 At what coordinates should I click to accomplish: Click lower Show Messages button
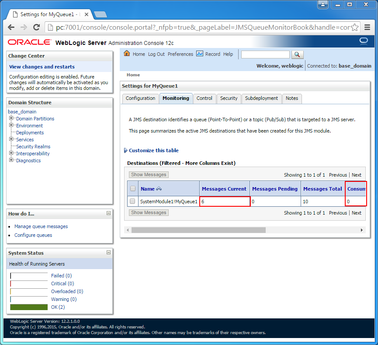pos(149,212)
